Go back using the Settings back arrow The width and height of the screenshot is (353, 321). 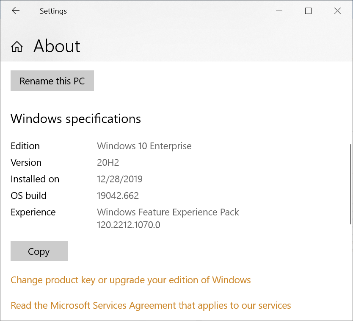point(16,11)
